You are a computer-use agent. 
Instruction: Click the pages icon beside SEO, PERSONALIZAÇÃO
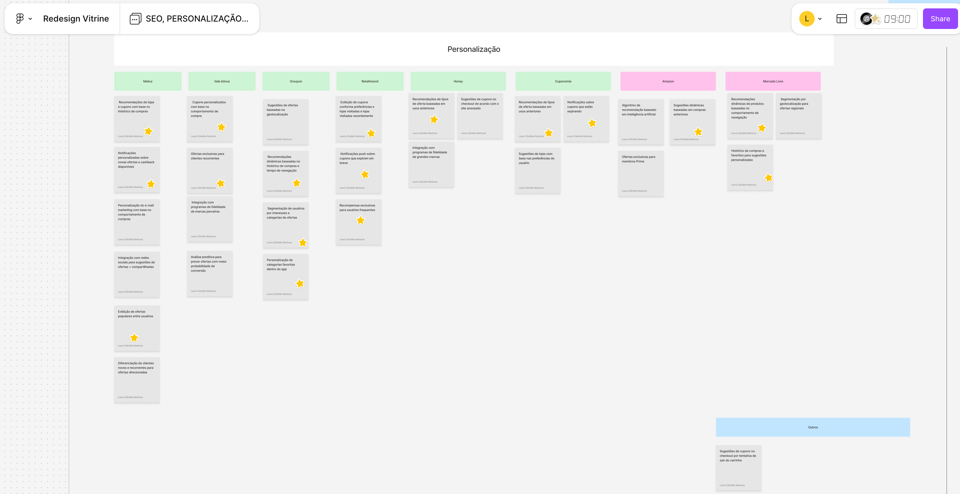(135, 19)
